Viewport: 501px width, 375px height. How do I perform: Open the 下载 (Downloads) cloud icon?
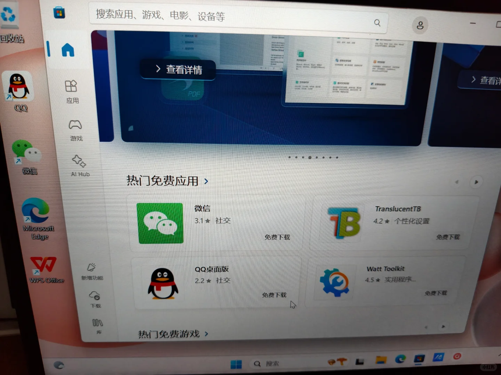(x=95, y=296)
